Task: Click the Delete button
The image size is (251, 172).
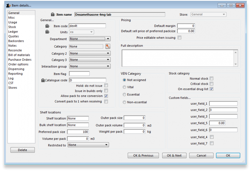Action: [x=22, y=150]
